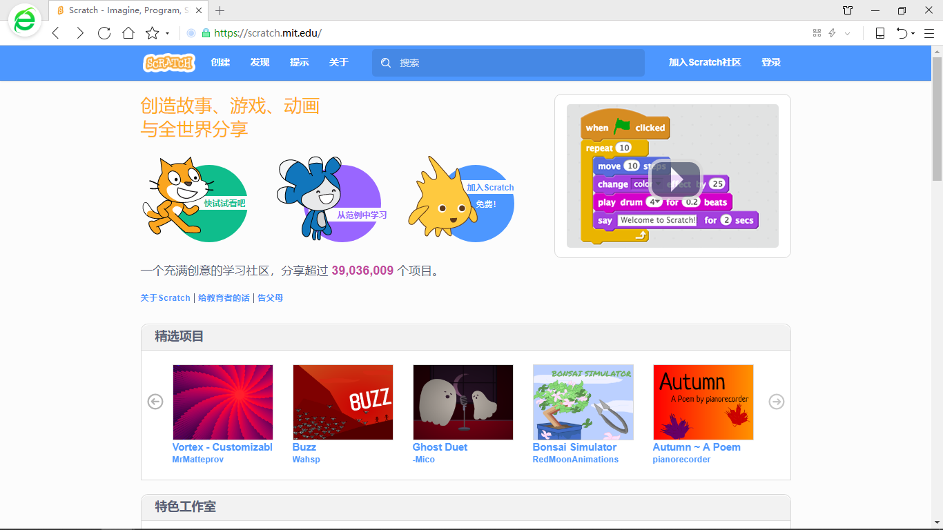Click the browser forward arrow

[80, 33]
